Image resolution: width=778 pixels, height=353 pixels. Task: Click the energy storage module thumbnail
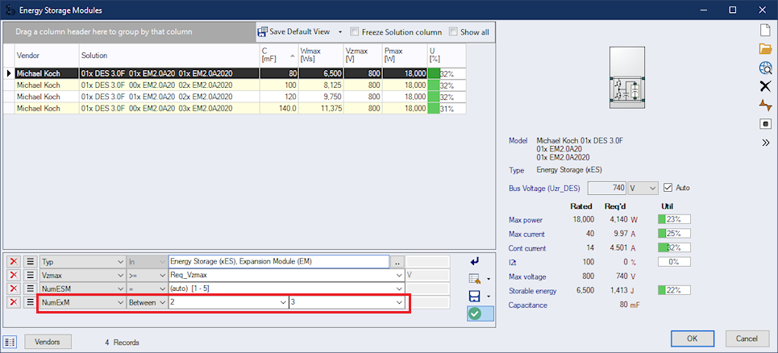point(627,77)
